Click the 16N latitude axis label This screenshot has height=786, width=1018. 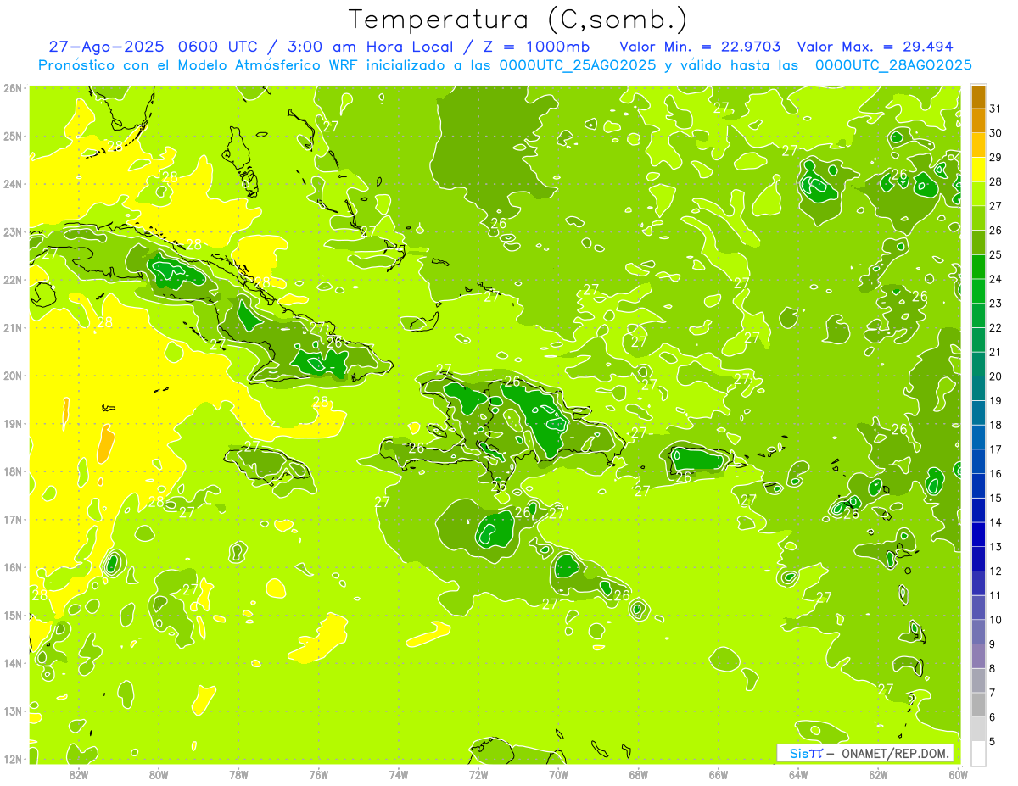13,567
